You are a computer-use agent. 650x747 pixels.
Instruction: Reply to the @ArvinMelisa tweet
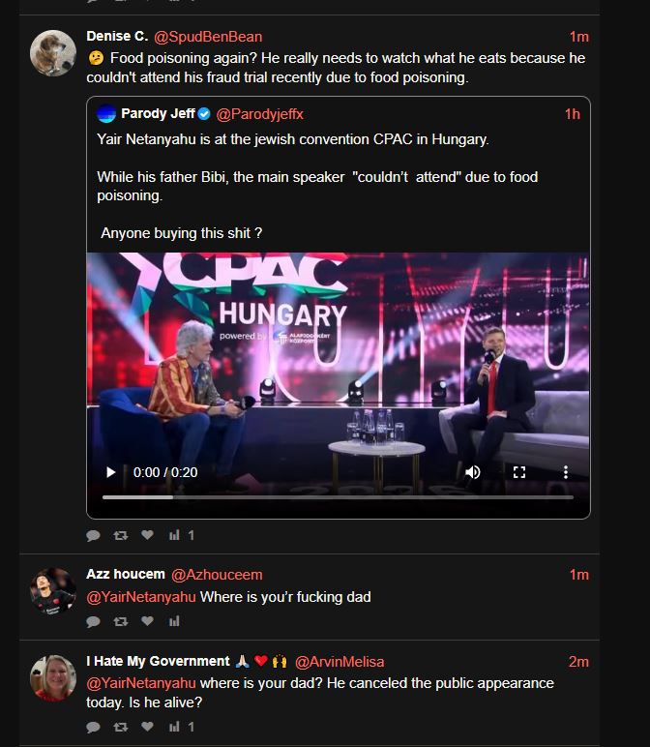[x=93, y=727]
